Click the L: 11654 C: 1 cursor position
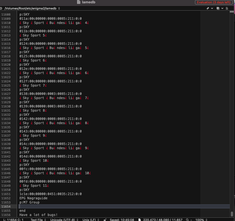The width and height of the screenshot is (235, 221). point(14,220)
